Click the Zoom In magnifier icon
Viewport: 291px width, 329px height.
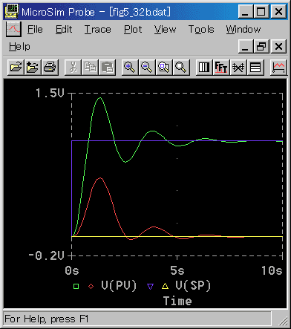[130, 67]
